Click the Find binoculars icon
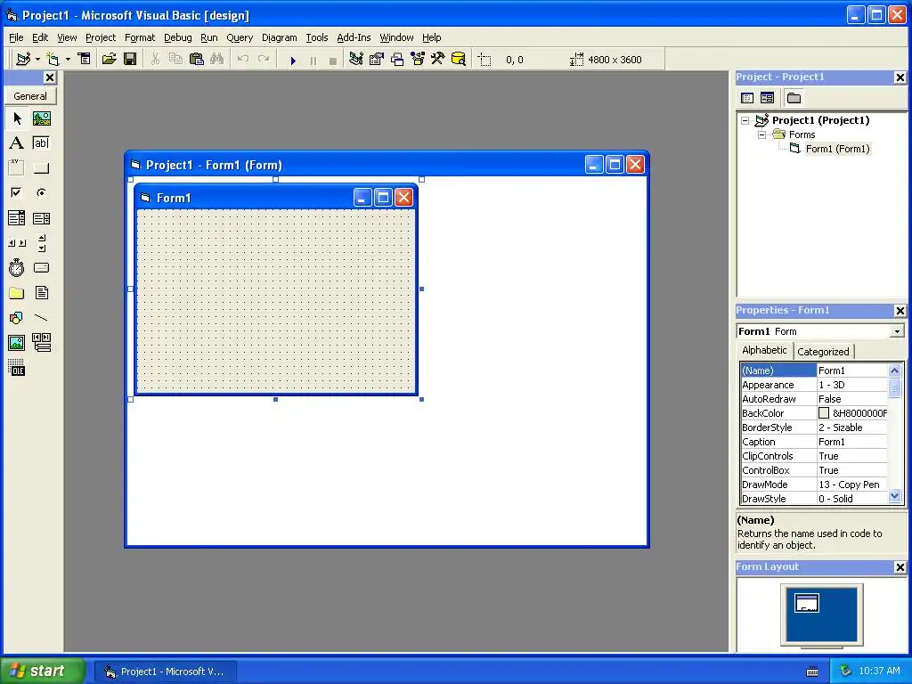This screenshot has width=912, height=684. pos(217,59)
